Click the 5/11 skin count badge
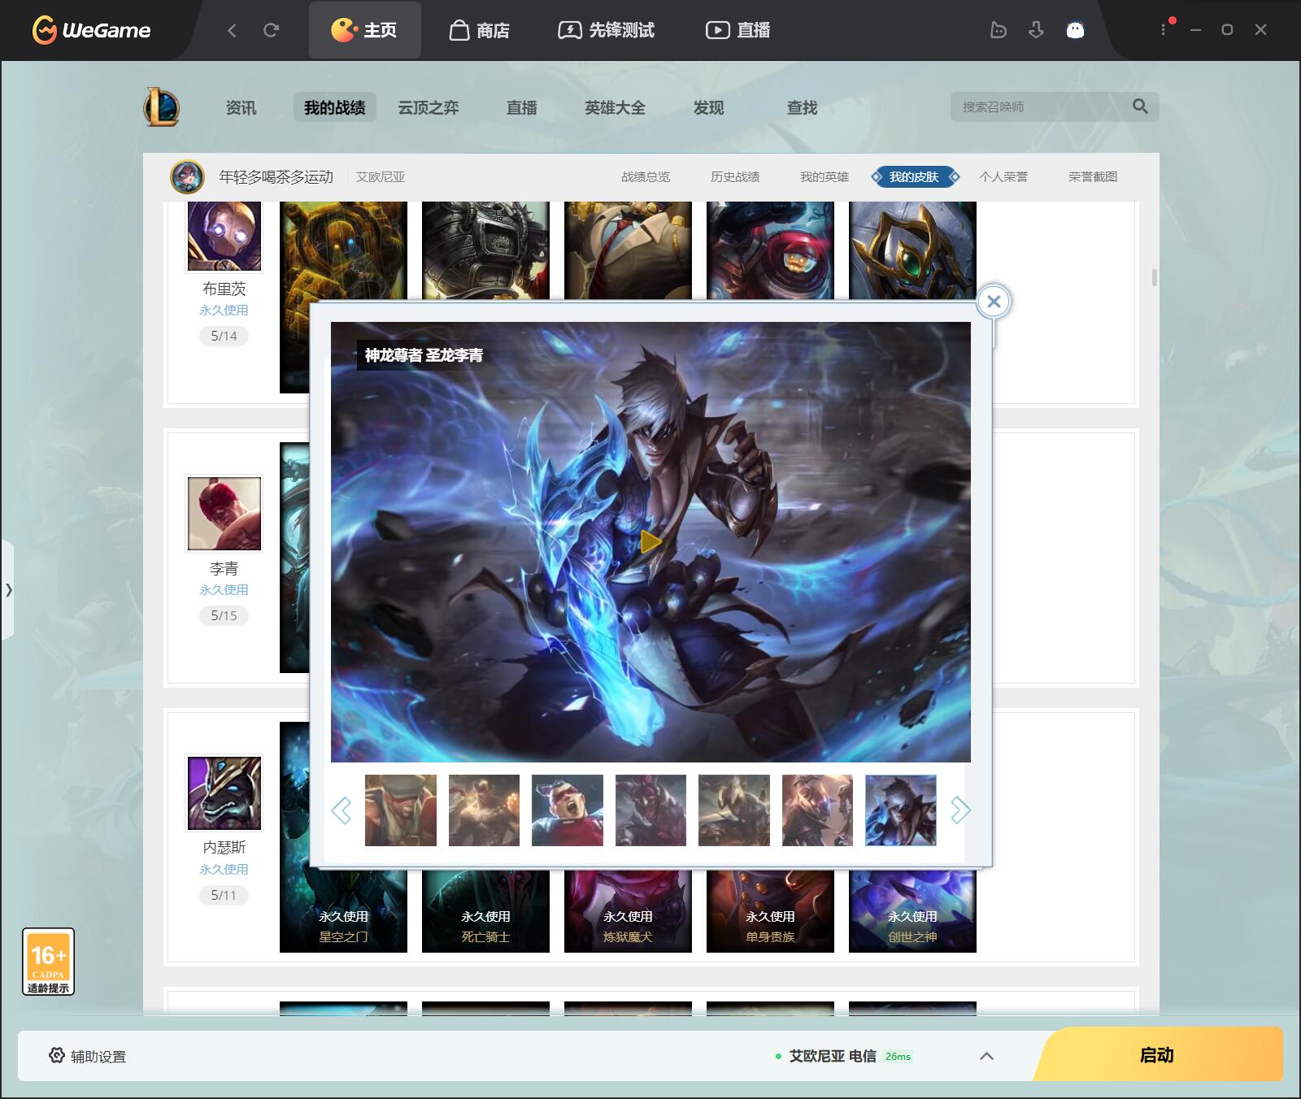 click(x=224, y=895)
